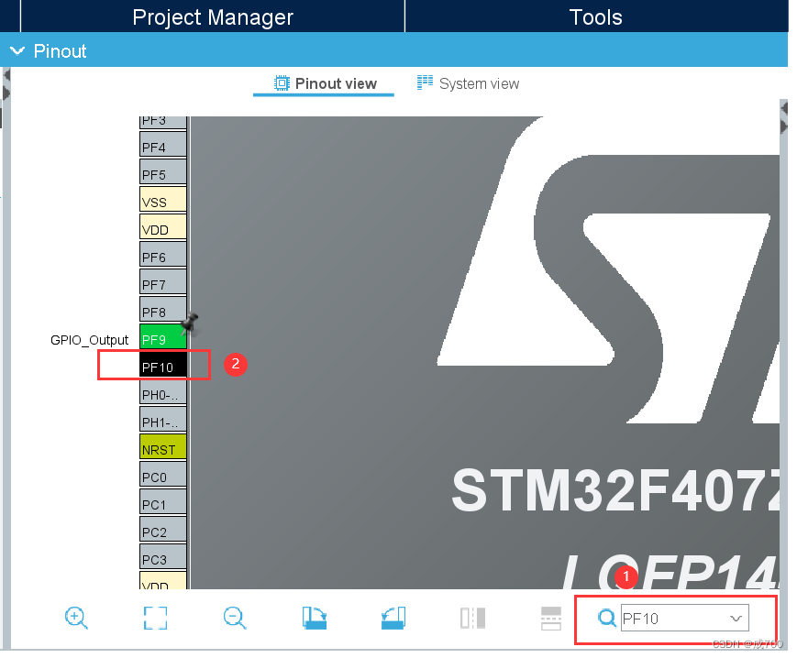Click the NRST reset pin
Viewport: 797px width, 658px height.
click(x=163, y=446)
